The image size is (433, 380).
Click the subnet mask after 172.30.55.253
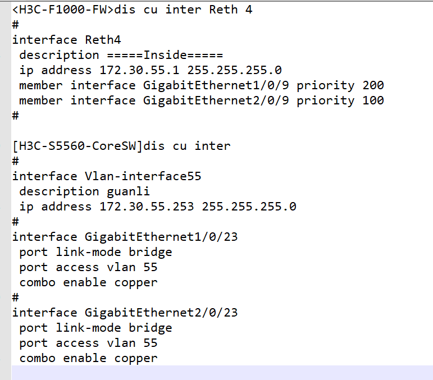click(249, 207)
